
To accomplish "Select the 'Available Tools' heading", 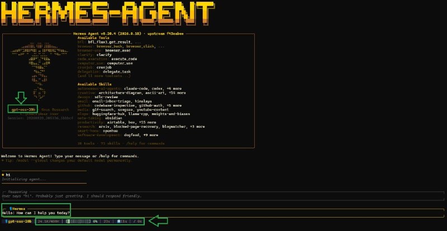I will pyautogui.click(x=93, y=38).
